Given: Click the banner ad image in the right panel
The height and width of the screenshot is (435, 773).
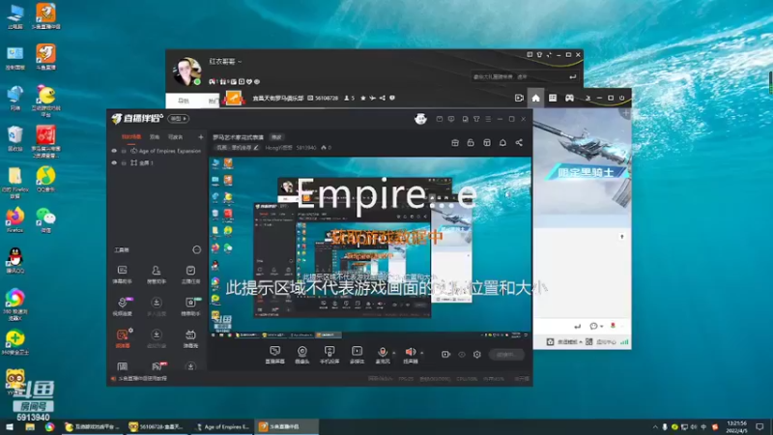Looking at the screenshot, I should (583, 167).
